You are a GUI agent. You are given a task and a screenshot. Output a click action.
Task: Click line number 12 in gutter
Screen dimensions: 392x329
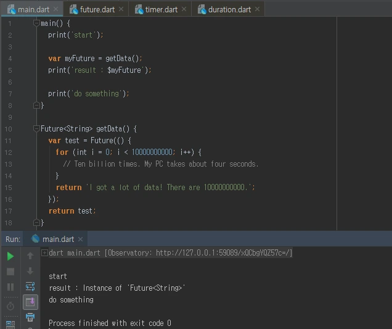pos(8,152)
